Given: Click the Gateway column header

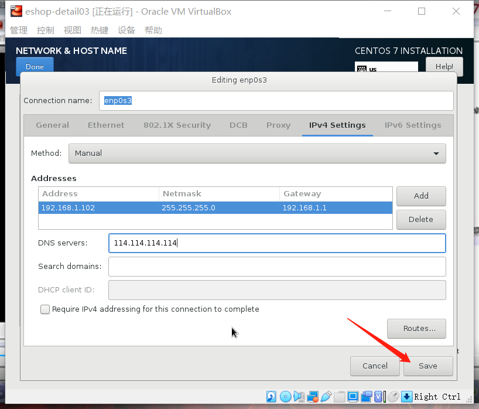Looking at the screenshot, I should click(336, 194).
